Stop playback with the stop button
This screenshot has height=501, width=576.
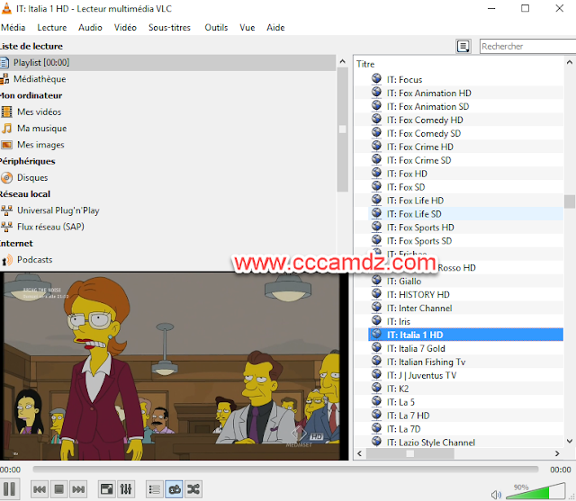pos(58,489)
